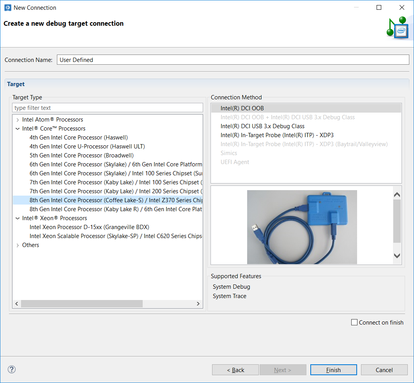Viewport: 414px width, 383px height.
Task: Select 4th Gen Intel Core U-Processor (Haswell ULT)
Action: pyautogui.click(x=87, y=146)
